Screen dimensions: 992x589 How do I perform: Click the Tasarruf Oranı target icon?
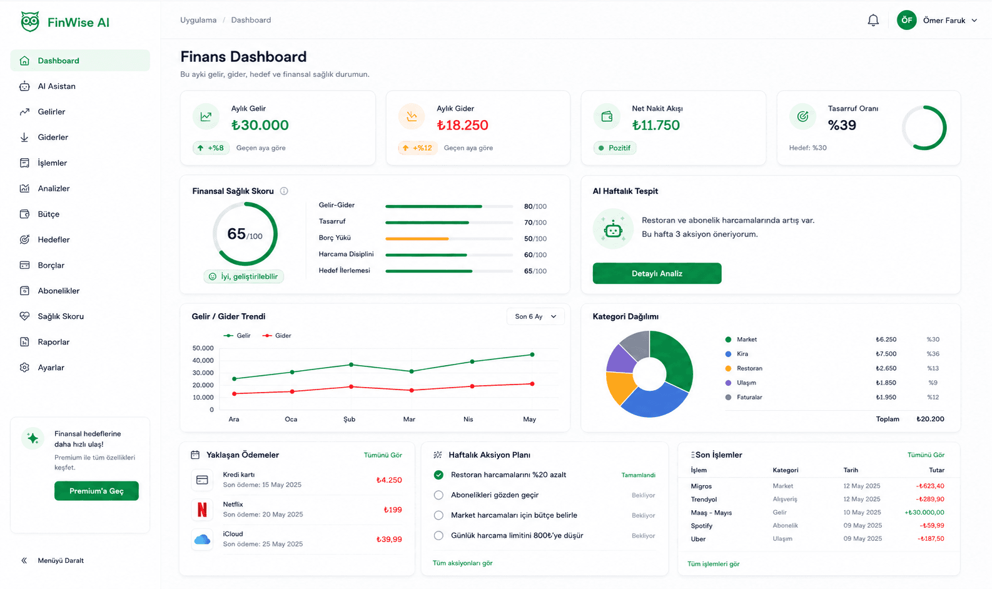(x=802, y=116)
